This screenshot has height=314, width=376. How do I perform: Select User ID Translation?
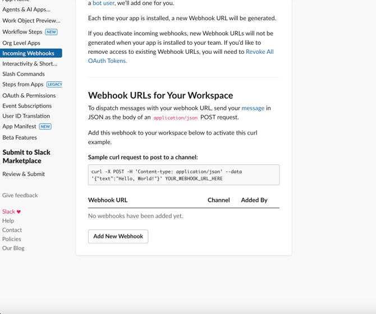click(x=26, y=116)
